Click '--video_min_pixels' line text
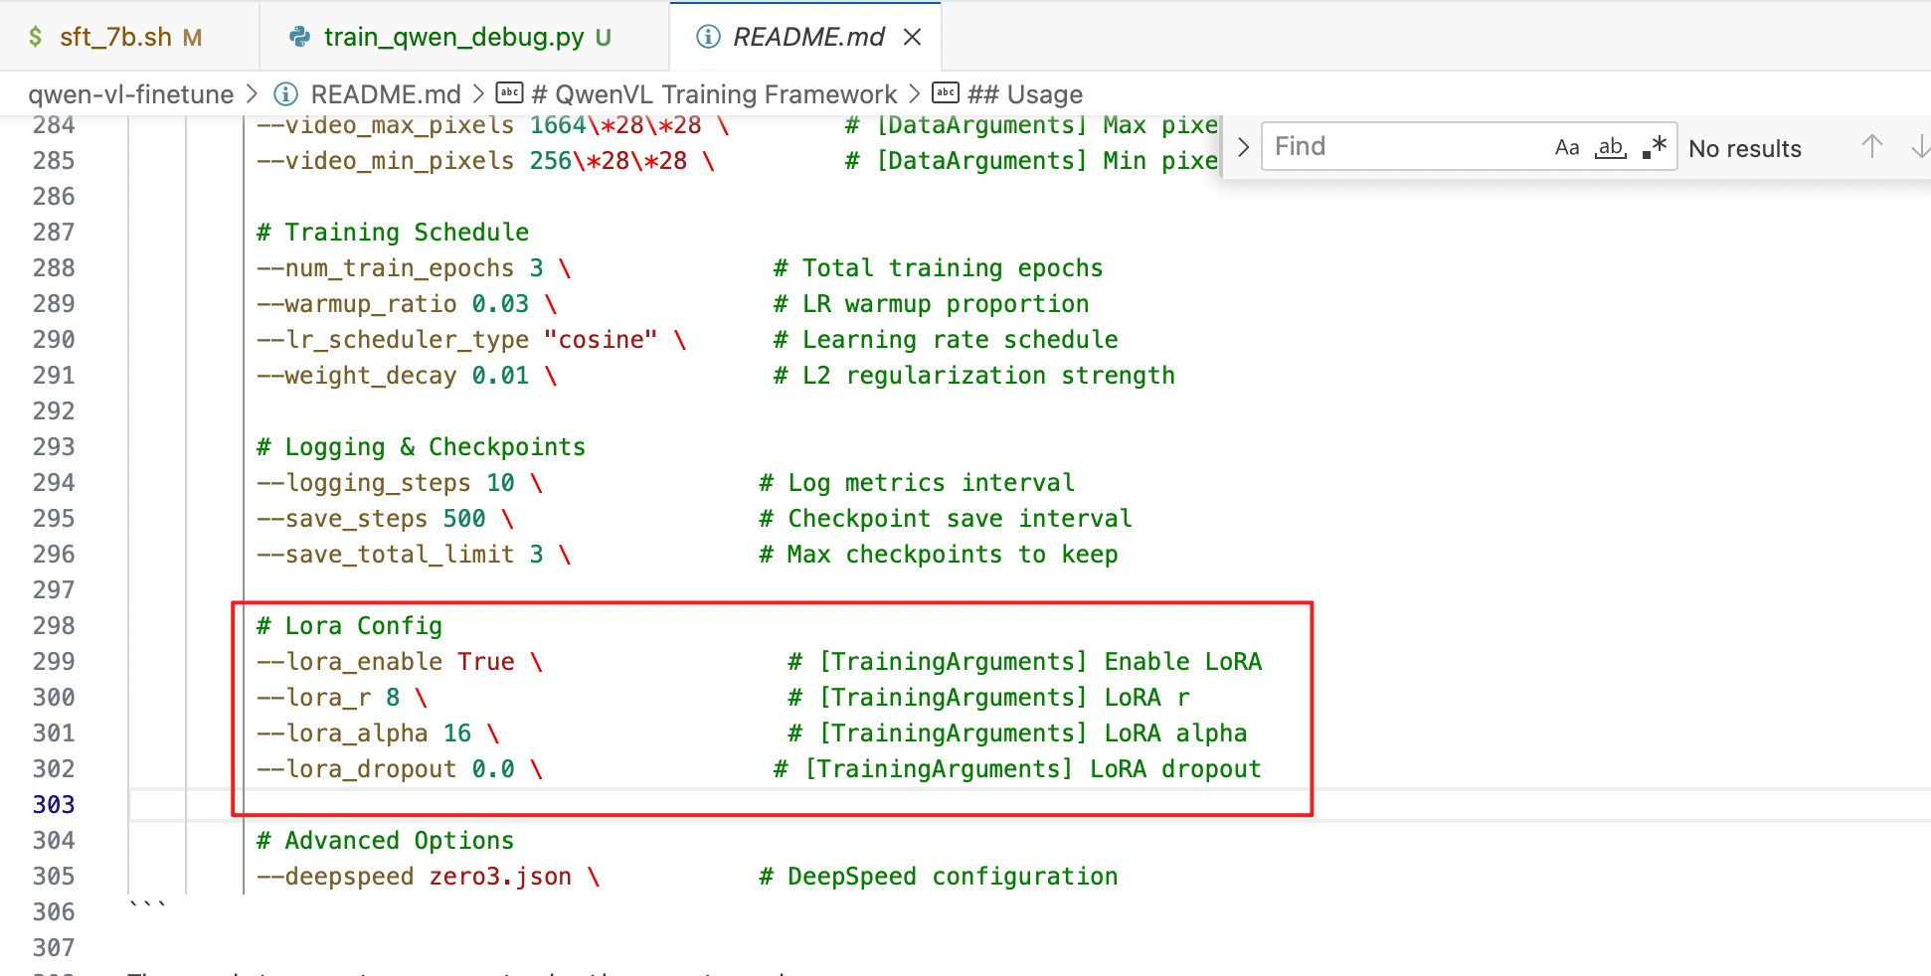The width and height of the screenshot is (1931, 976). pyautogui.click(x=486, y=161)
